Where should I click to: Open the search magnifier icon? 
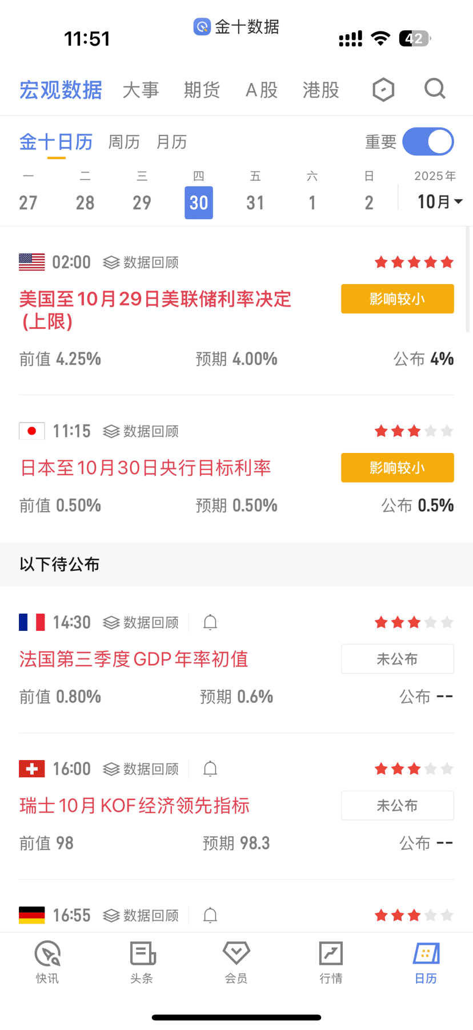click(435, 89)
